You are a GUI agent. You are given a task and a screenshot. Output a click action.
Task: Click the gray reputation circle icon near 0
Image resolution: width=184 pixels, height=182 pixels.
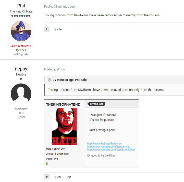pyautogui.click(x=20, y=113)
